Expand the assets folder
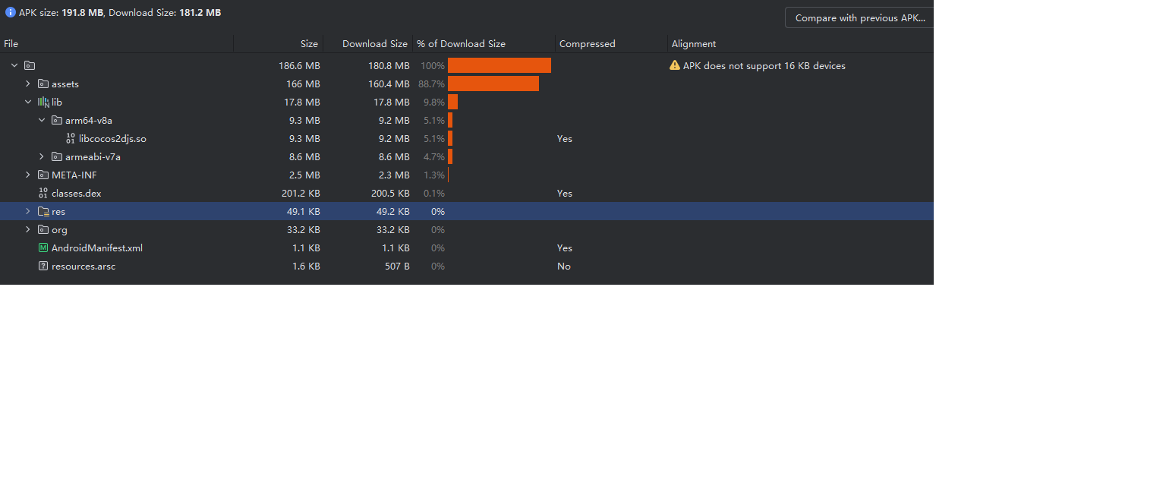This screenshot has width=1166, height=492. (x=28, y=84)
